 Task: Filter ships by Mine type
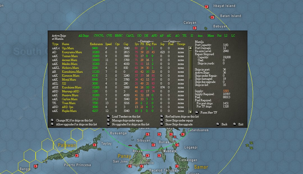211,36
